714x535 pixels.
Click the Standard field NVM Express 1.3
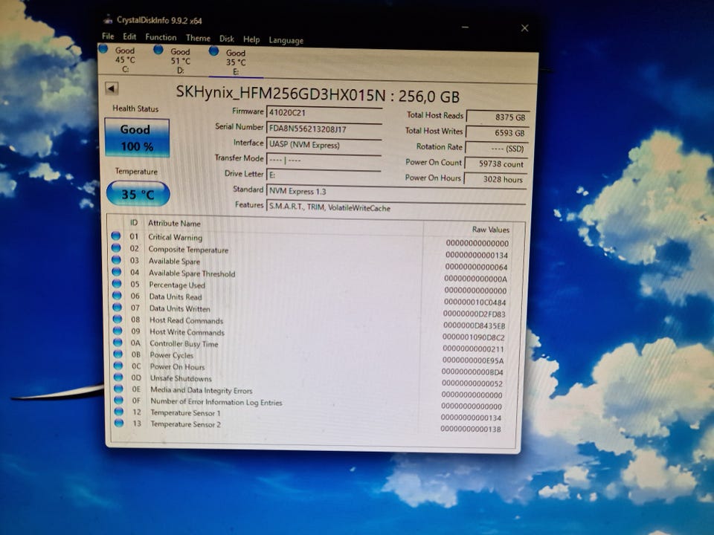[396, 192]
